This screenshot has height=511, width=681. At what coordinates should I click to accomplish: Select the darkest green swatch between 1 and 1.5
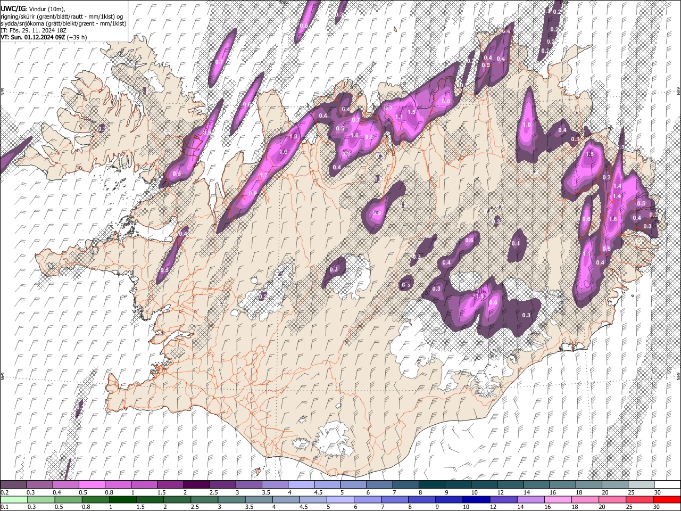pos(122,500)
